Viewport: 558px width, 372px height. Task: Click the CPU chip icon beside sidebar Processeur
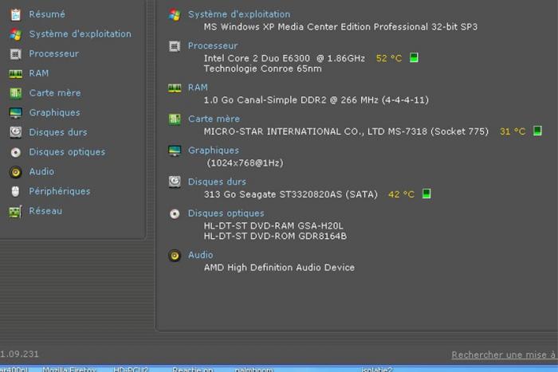[x=15, y=54]
